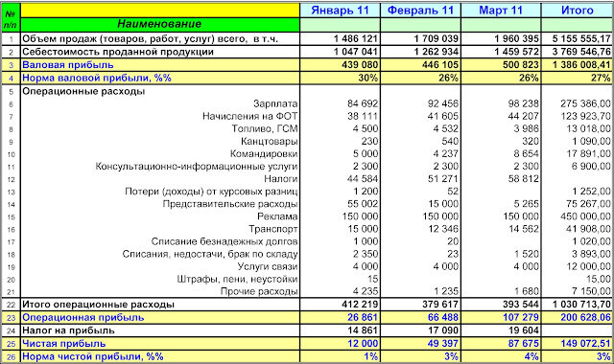Screen dimensions: 614x364
Task: Select January sales value 1 486 121
Action: click(x=356, y=38)
